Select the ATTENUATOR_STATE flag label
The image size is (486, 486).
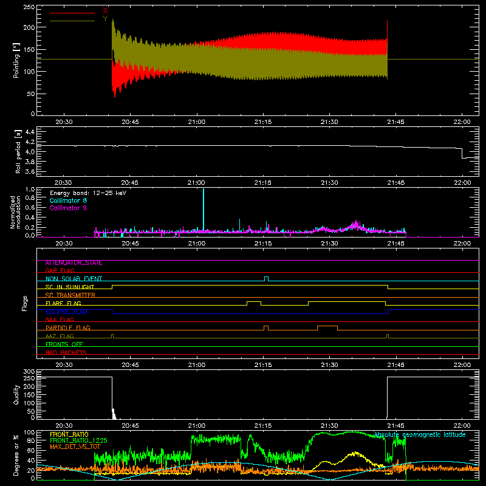point(74,263)
